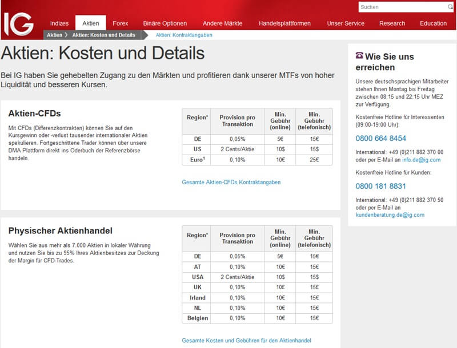The height and width of the screenshot is (348, 457).
Task: Click phone number 0800 664 8454
Action: click(x=380, y=138)
